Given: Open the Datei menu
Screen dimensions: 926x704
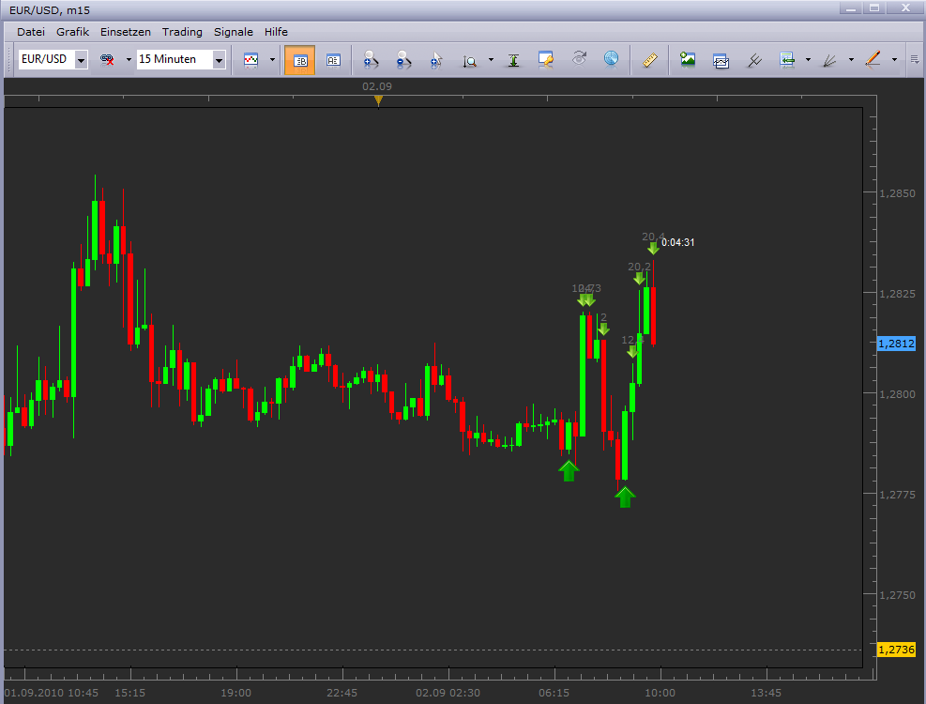Looking at the screenshot, I should tap(31, 32).
